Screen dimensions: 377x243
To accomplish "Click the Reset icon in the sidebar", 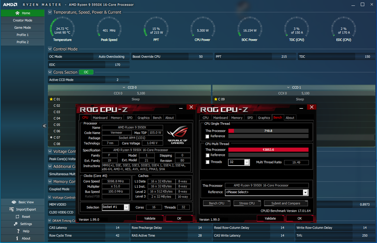I will [18, 217].
